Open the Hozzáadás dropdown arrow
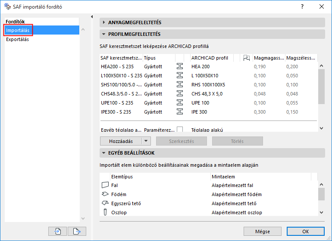 (x=146, y=141)
